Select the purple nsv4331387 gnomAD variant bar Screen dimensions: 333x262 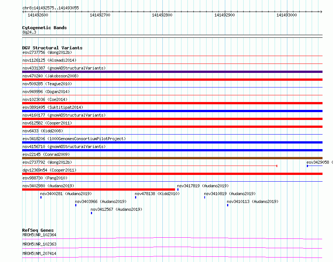pyautogui.click(x=172, y=72)
